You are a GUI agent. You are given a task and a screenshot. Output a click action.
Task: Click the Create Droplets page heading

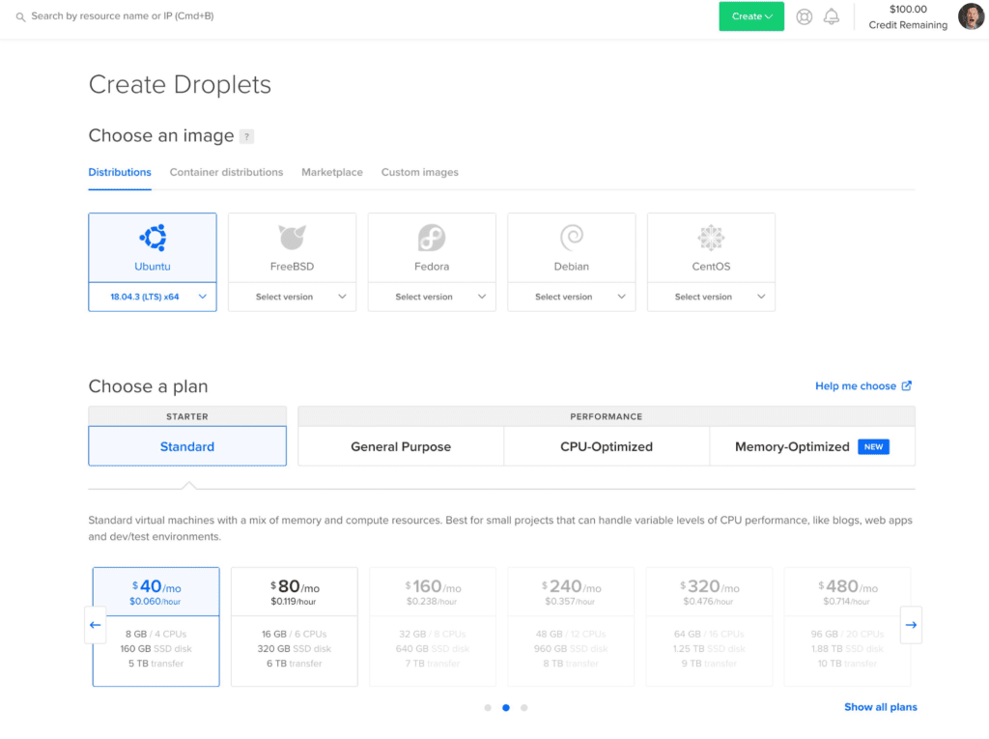click(180, 85)
